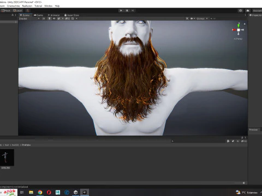Click the Step frame button
This screenshot has width=262, height=196.
pyautogui.click(x=133, y=10)
